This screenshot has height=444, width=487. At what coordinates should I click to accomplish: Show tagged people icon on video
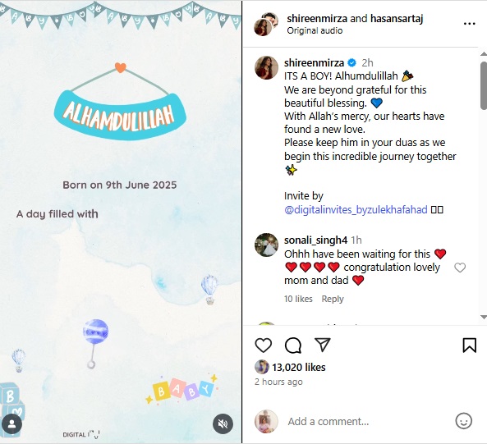[x=11, y=423]
